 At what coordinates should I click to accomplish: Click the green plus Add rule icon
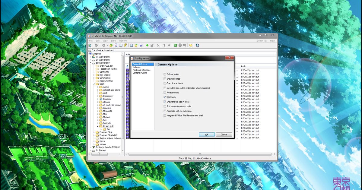coord(147,45)
